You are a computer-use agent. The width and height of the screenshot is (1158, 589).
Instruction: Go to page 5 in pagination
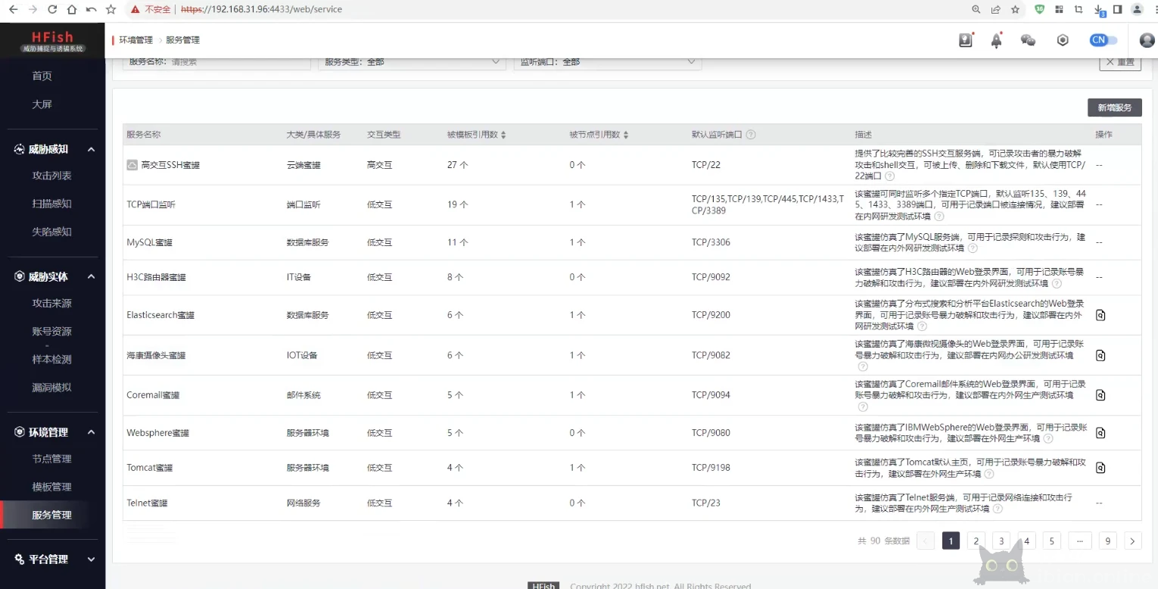1051,541
